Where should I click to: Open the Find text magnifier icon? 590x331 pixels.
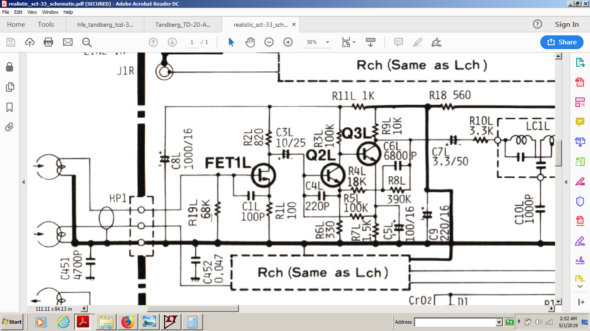tap(87, 42)
